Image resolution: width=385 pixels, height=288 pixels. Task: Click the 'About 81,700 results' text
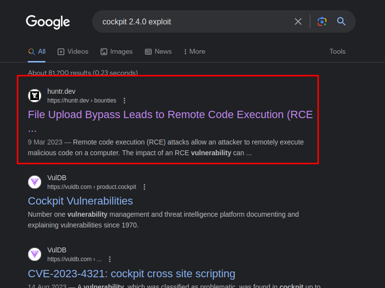(x=83, y=73)
